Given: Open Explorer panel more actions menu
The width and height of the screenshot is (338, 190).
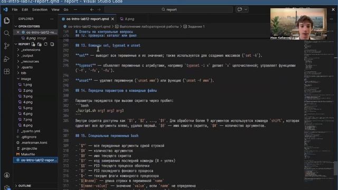Looking at the screenshot, I should pyautogui.click(x=52, y=19).
